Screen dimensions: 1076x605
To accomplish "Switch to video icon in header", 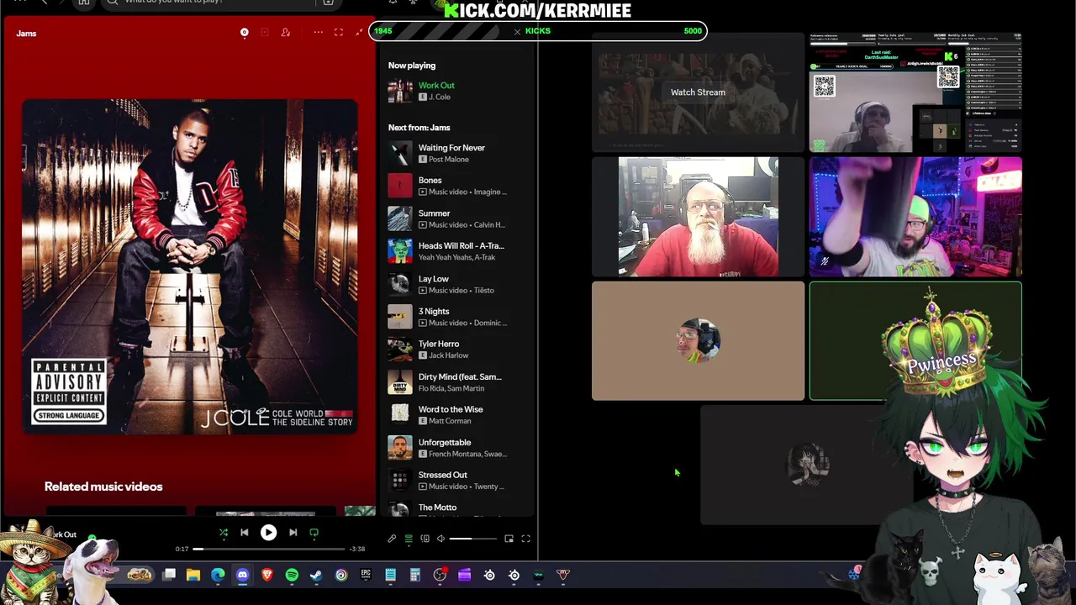I will [x=264, y=33].
